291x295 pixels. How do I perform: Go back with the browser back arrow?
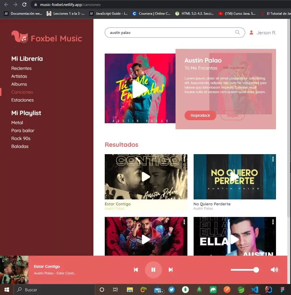6,5
